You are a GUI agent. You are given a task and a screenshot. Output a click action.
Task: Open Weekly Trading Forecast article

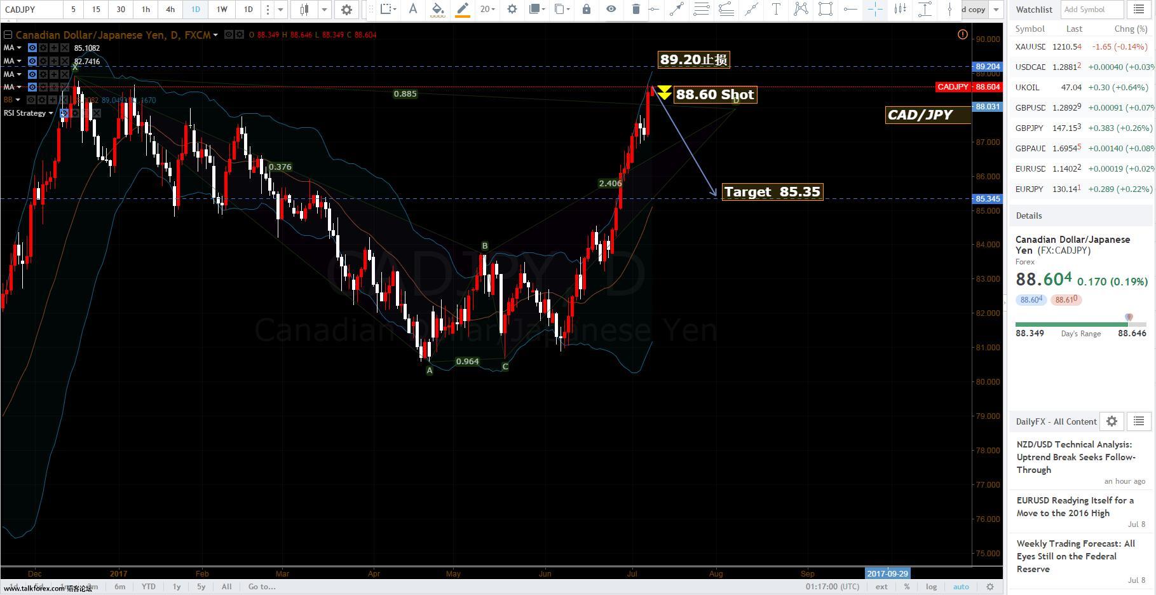1075,556
